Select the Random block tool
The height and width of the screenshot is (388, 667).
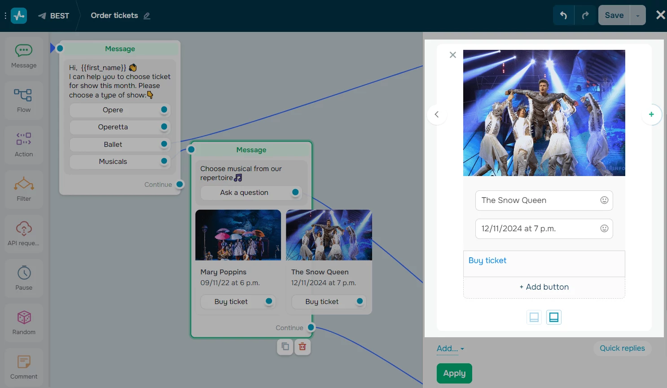23,322
